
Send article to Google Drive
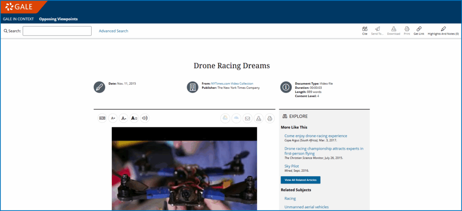(x=225, y=118)
